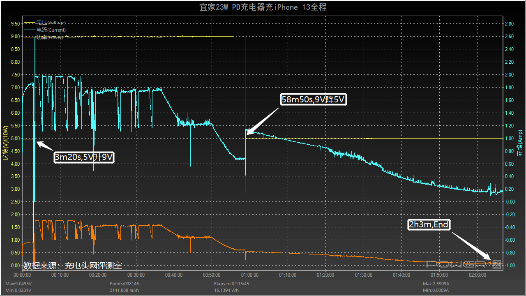Click the 功率(Power) legend entry
Screen dimensions: 526x296
coord(44,37)
